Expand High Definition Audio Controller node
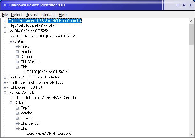The width and height of the screenshot is (195, 138). pyautogui.click(x=5, y=26)
